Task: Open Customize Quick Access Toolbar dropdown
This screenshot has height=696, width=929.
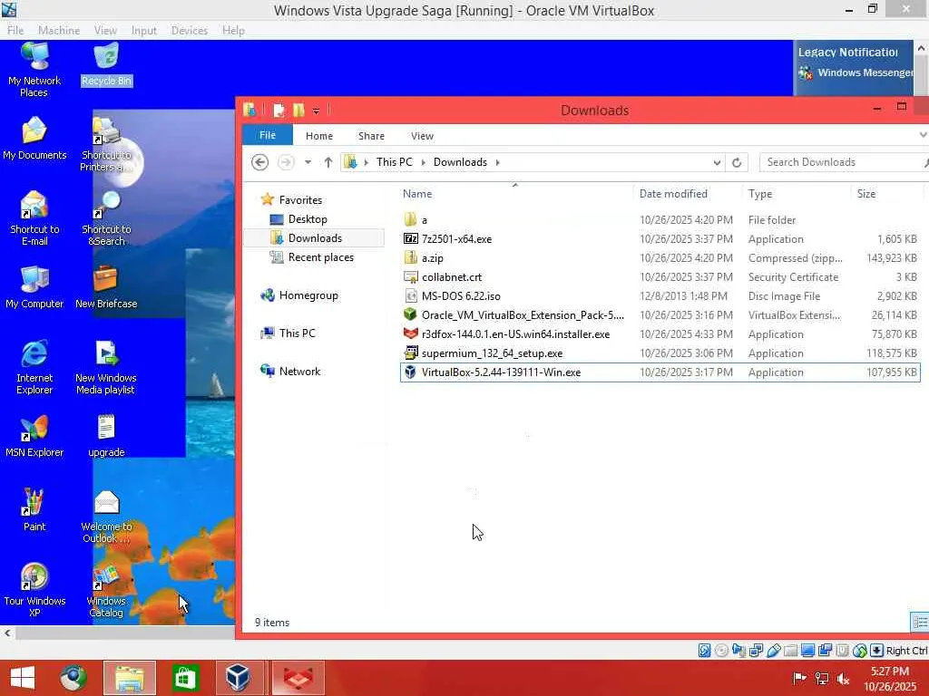Action: 316,111
